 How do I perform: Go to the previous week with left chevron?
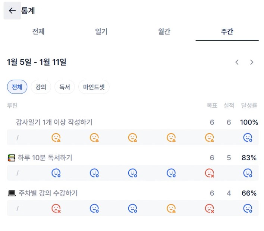click(x=237, y=62)
